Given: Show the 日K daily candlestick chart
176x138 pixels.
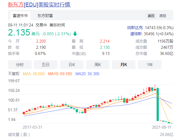Looking at the screenshot, I should point(72,65).
